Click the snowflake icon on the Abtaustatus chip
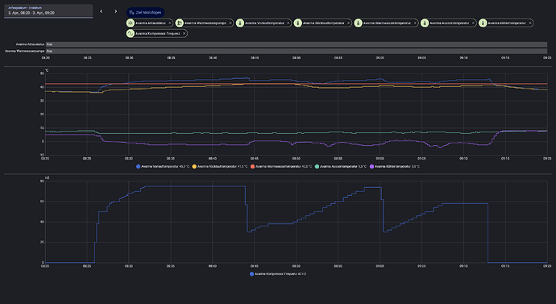Screen dimensions: 556x304 point(131,23)
